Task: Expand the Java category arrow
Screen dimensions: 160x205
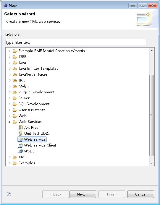Action: pyautogui.click(x=9, y=63)
